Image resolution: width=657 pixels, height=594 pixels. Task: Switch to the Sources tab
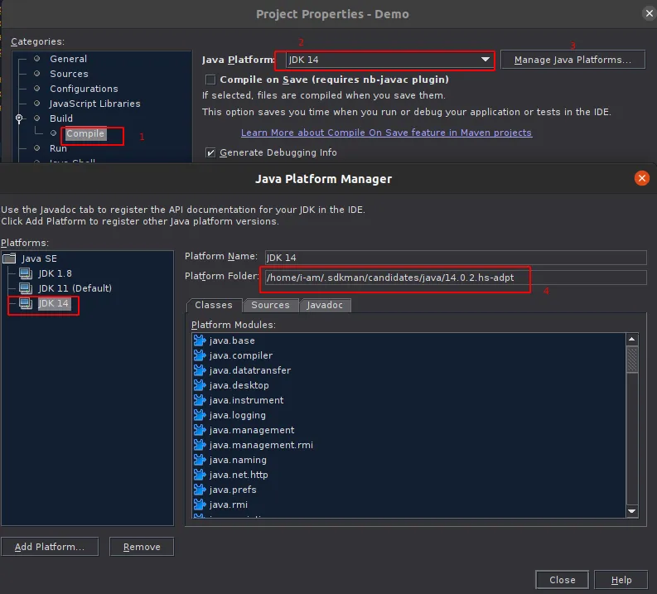pyautogui.click(x=270, y=305)
